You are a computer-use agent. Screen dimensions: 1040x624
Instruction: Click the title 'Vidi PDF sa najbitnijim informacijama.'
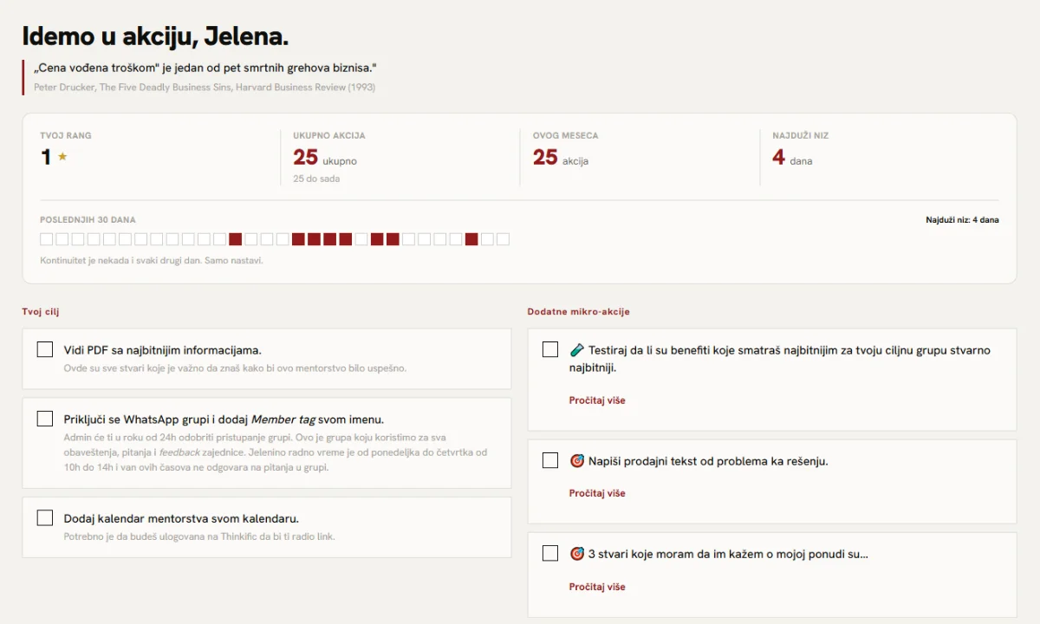163,350
